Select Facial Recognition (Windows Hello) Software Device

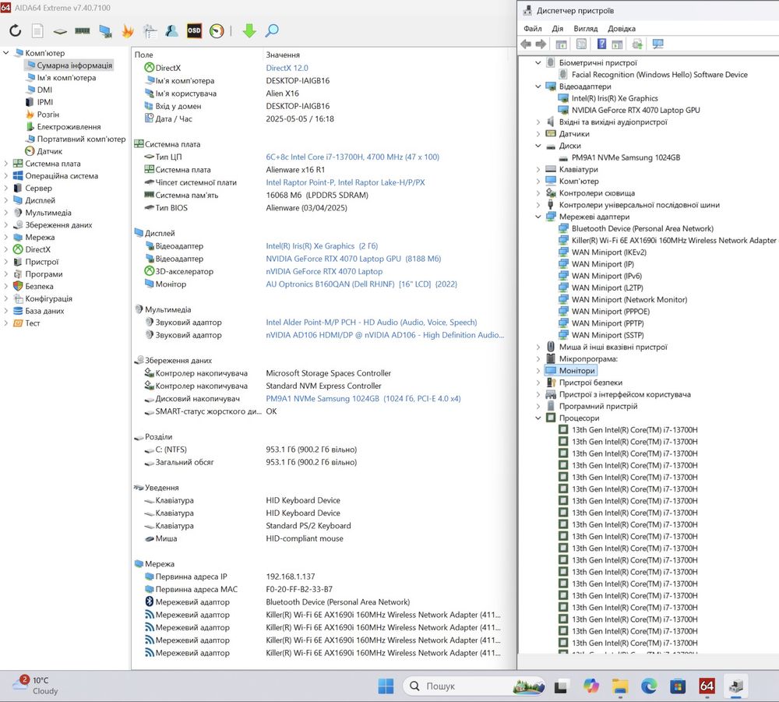[659, 75]
